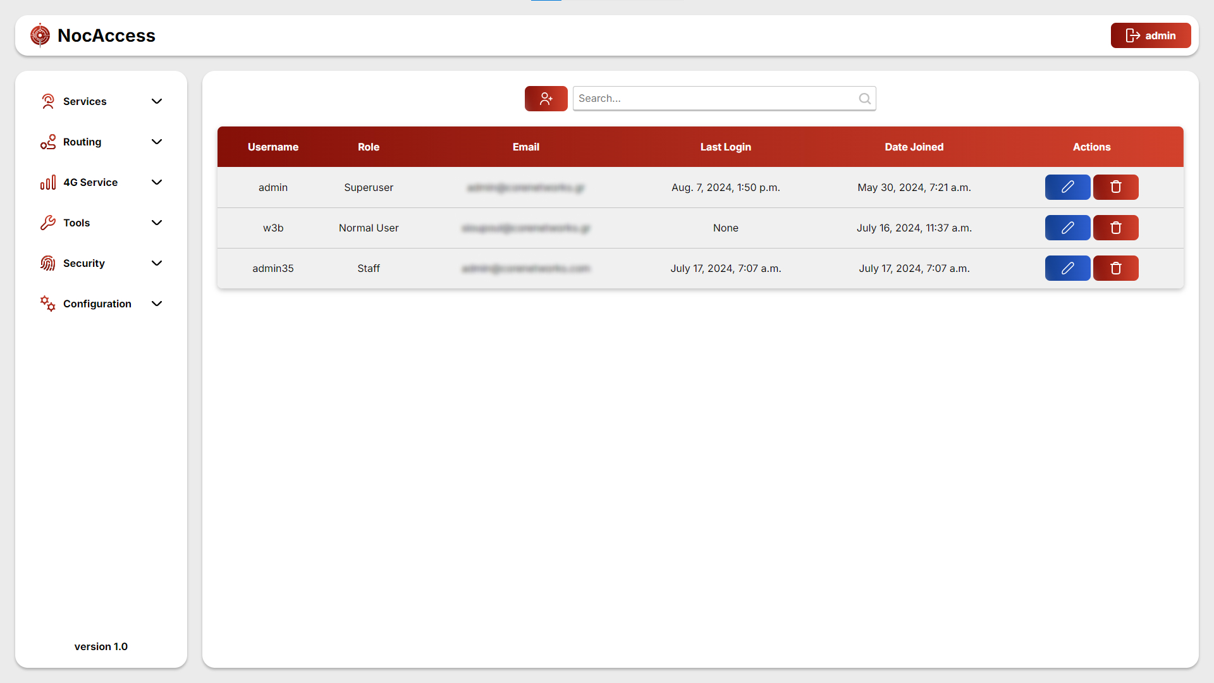This screenshot has width=1214, height=683.
Task: Click the add user icon button
Action: click(x=546, y=99)
